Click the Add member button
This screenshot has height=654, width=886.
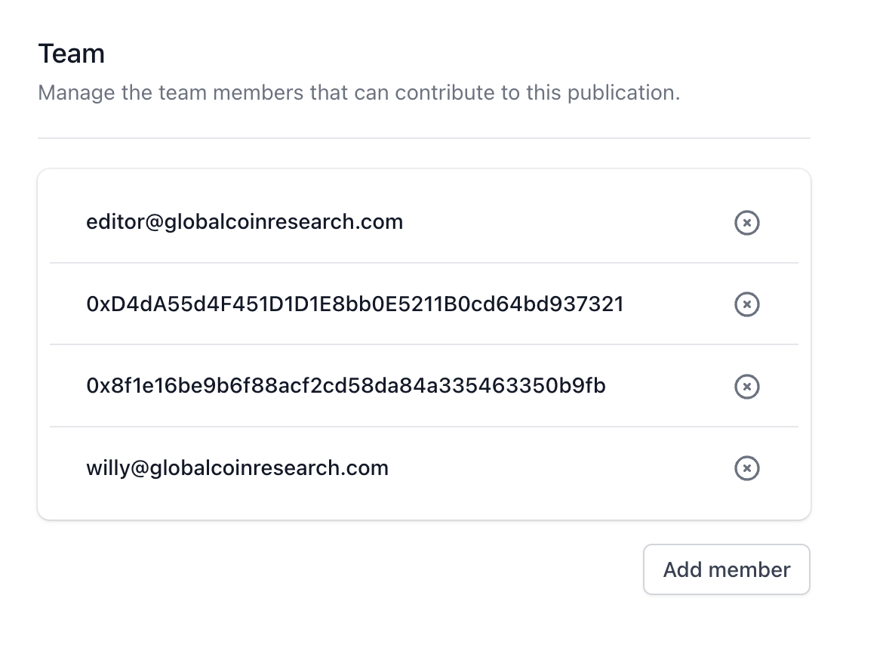[x=726, y=569]
